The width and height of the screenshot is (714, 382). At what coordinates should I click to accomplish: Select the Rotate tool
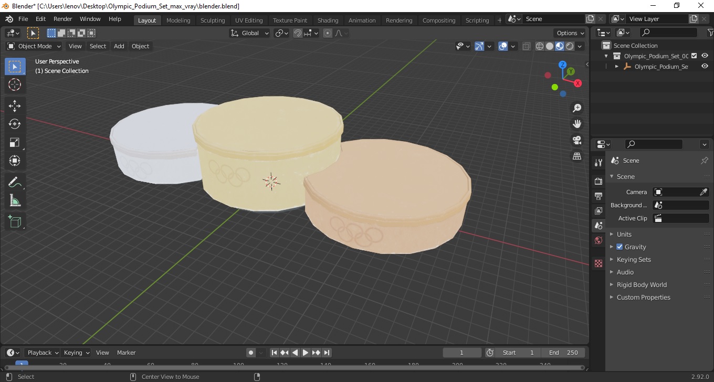point(15,124)
